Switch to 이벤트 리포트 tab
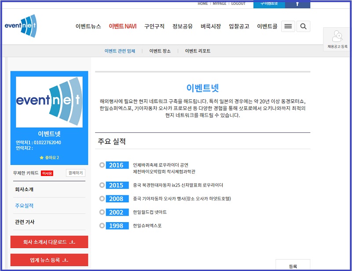Viewport: 352px width, 271px height. [x=198, y=51]
